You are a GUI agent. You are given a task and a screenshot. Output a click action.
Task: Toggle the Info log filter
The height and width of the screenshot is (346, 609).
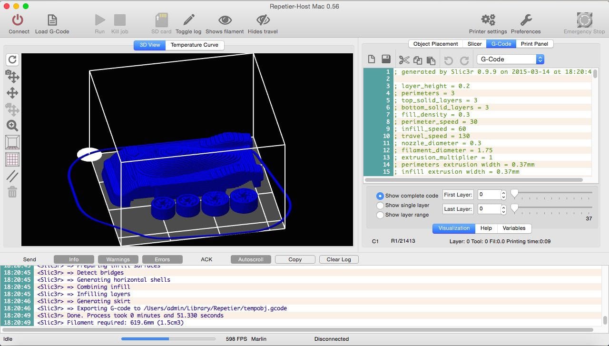point(74,259)
